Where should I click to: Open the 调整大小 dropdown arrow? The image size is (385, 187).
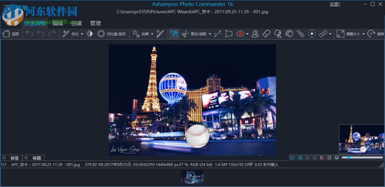(363, 34)
